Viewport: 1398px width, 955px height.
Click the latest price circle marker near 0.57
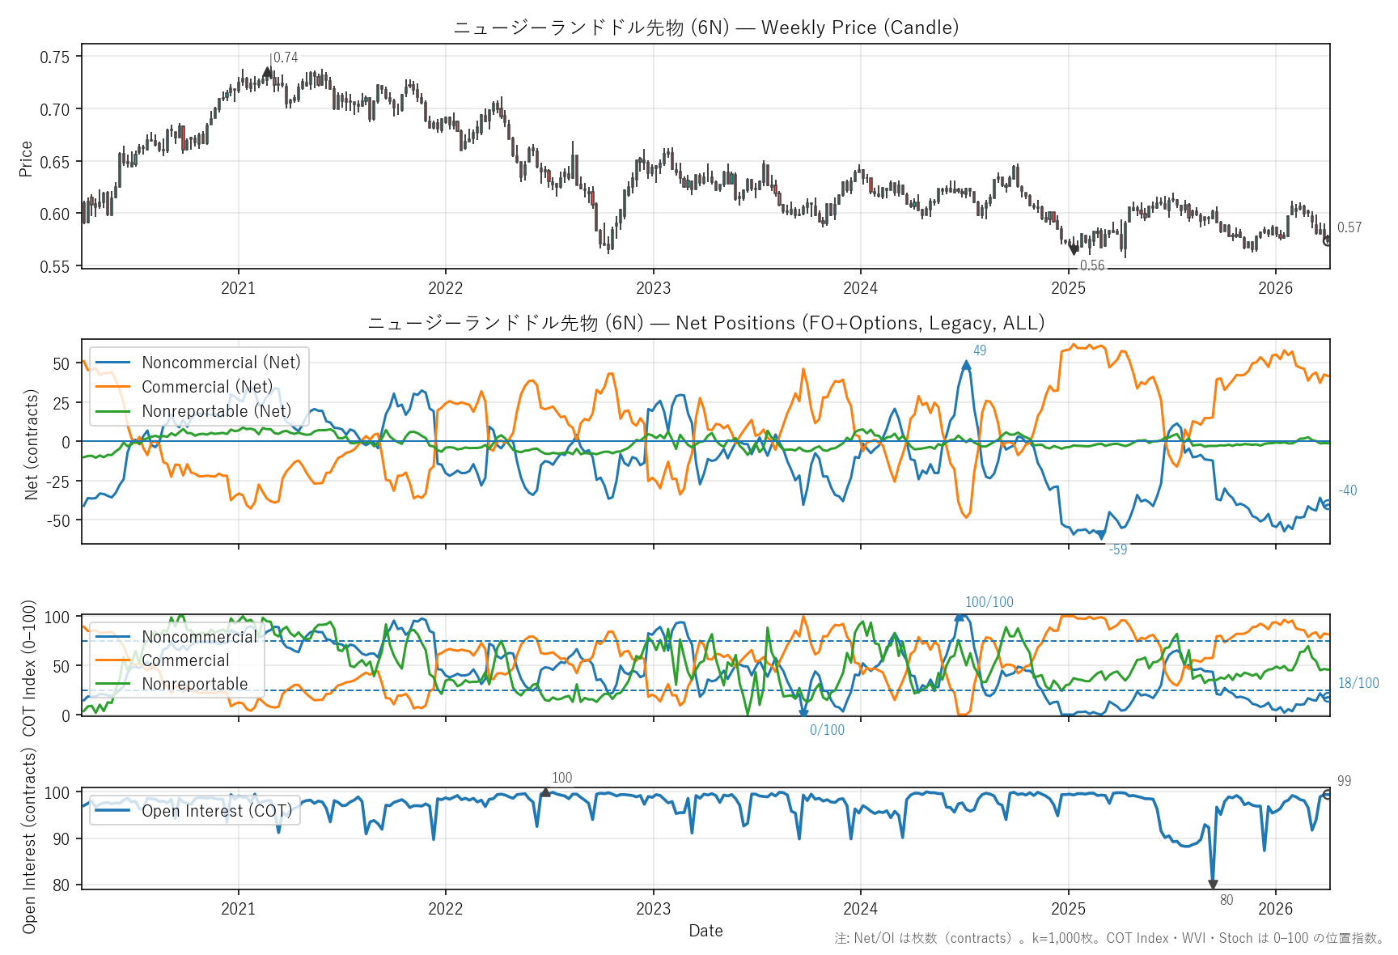[1327, 240]
